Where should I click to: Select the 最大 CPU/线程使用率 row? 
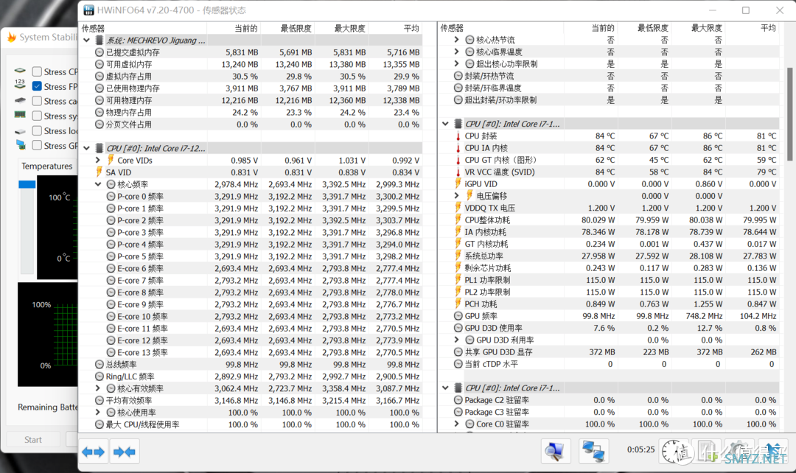pyautogui.click(x=251, y=424)
